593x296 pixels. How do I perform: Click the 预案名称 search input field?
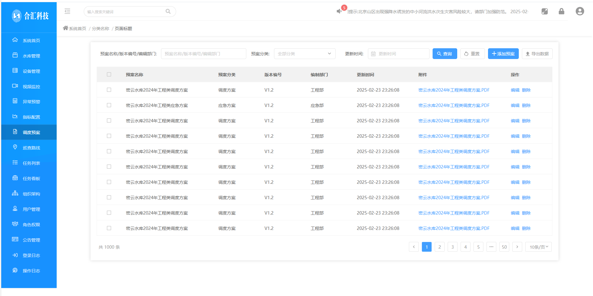point(203,54)
